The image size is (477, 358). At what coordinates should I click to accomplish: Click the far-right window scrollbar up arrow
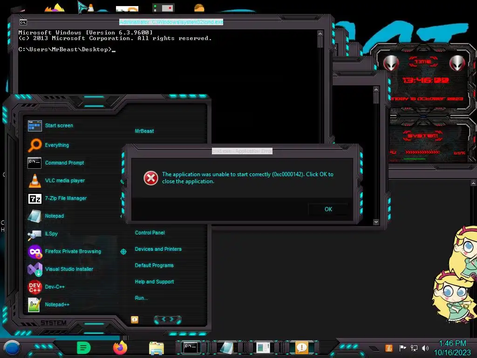[x=473, y=183]
